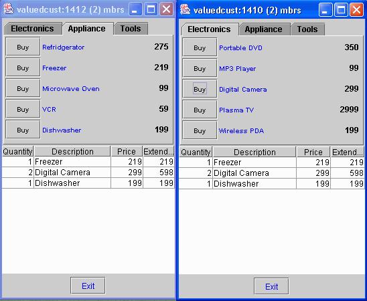This screenshot has width=367, height=301.
Task: Minimize the valuedcust:1412 window
Action: pos(135,9)
